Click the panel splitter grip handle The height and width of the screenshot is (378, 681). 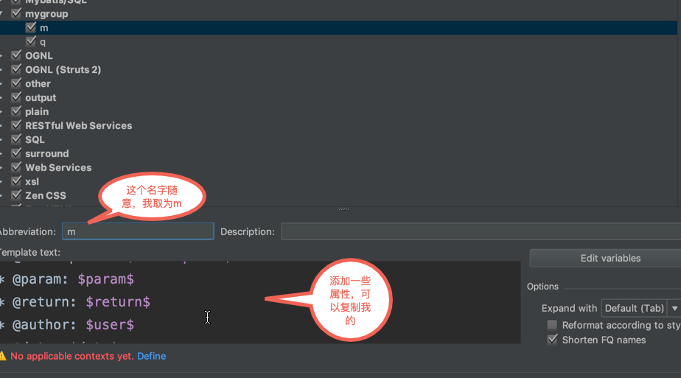click(x=344, y=209)
